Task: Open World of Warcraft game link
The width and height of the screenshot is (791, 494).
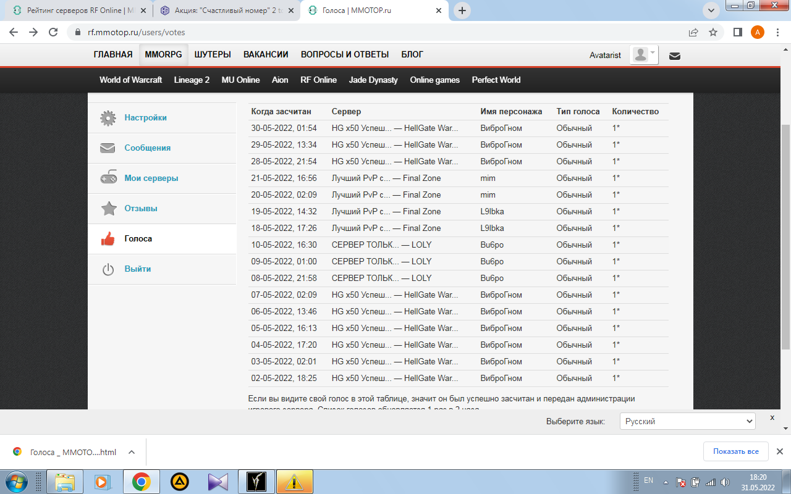Action: pyautogui.click(x=130, y=80)
